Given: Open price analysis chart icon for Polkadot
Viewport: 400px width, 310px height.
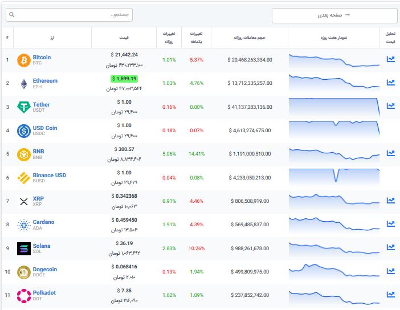Looking at the screenshot, I should 390,295.
